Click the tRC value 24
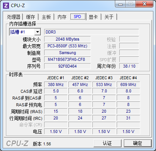Viewport: 156px width, 151px height. 80,118
